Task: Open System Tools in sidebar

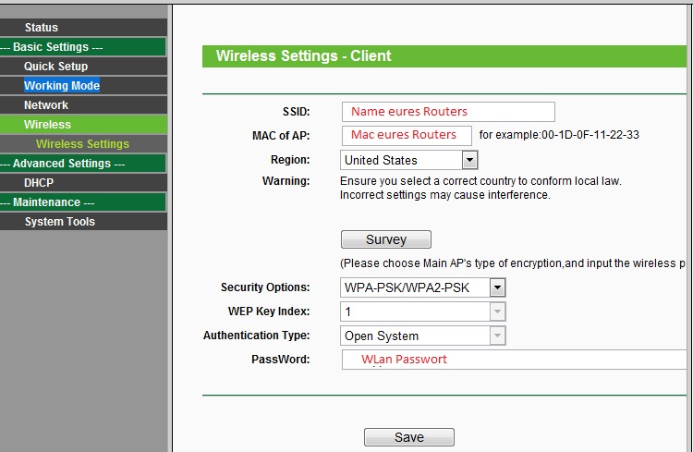Action: (59, 222)
